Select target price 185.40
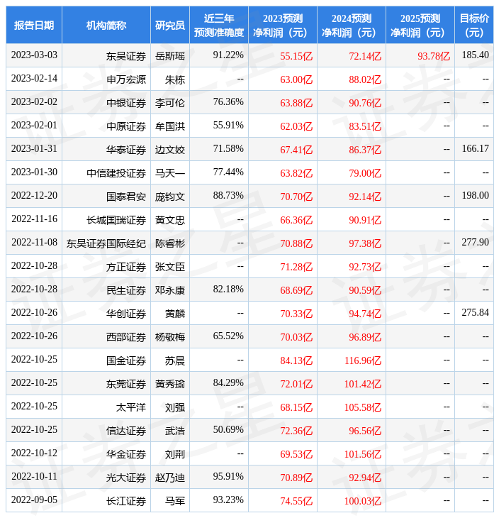Image resolution: width=494 pixels, height=518 pixels. click(475, 55)
